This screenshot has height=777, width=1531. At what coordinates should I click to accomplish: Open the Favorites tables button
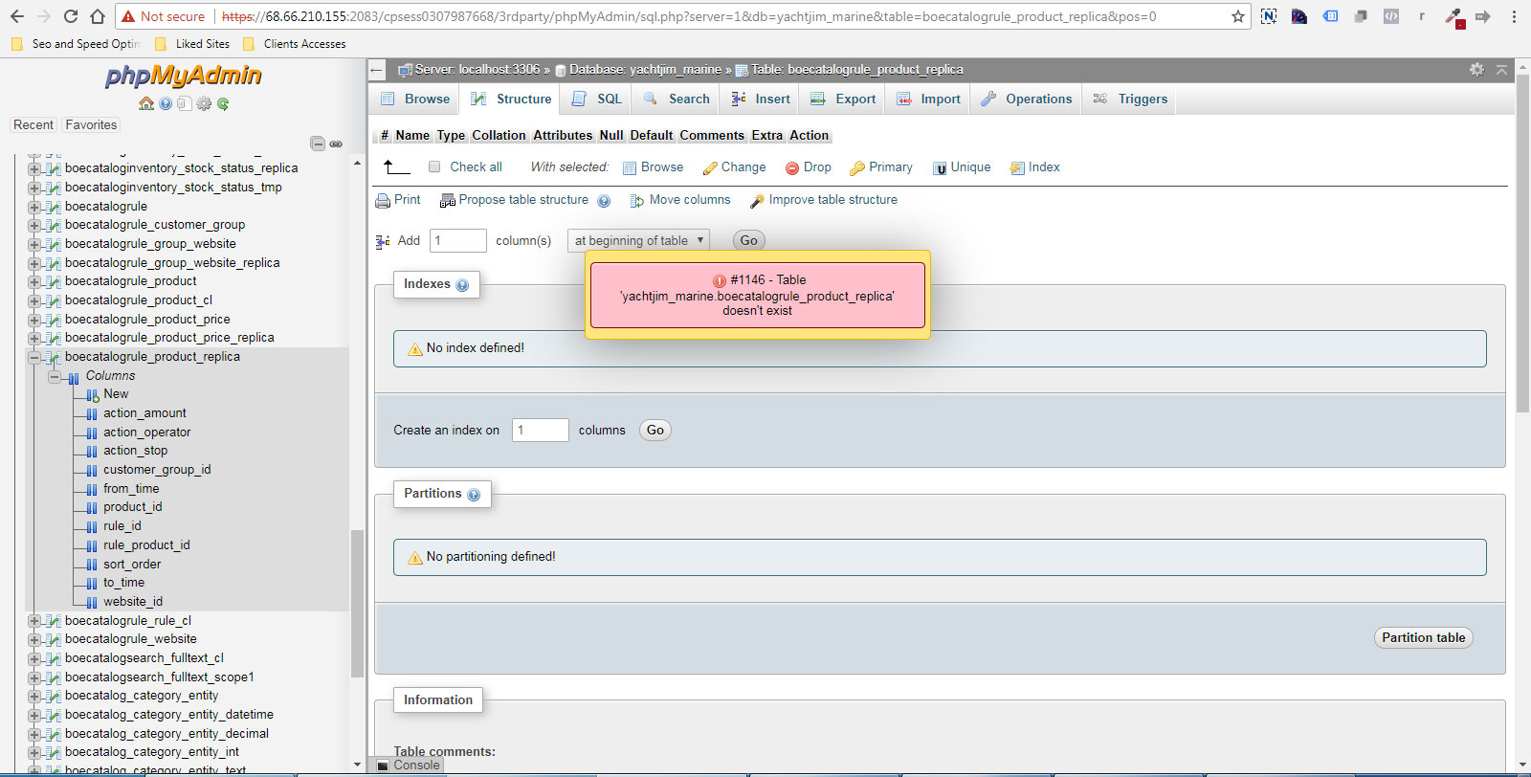click(91, 125)
